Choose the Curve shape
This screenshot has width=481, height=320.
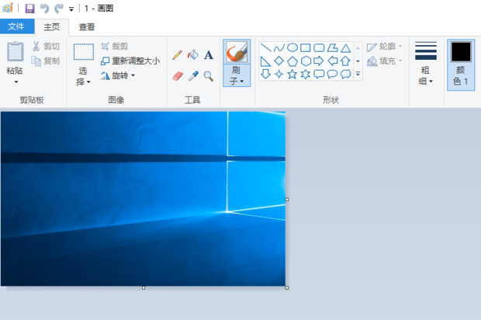[x=279, y=47]
